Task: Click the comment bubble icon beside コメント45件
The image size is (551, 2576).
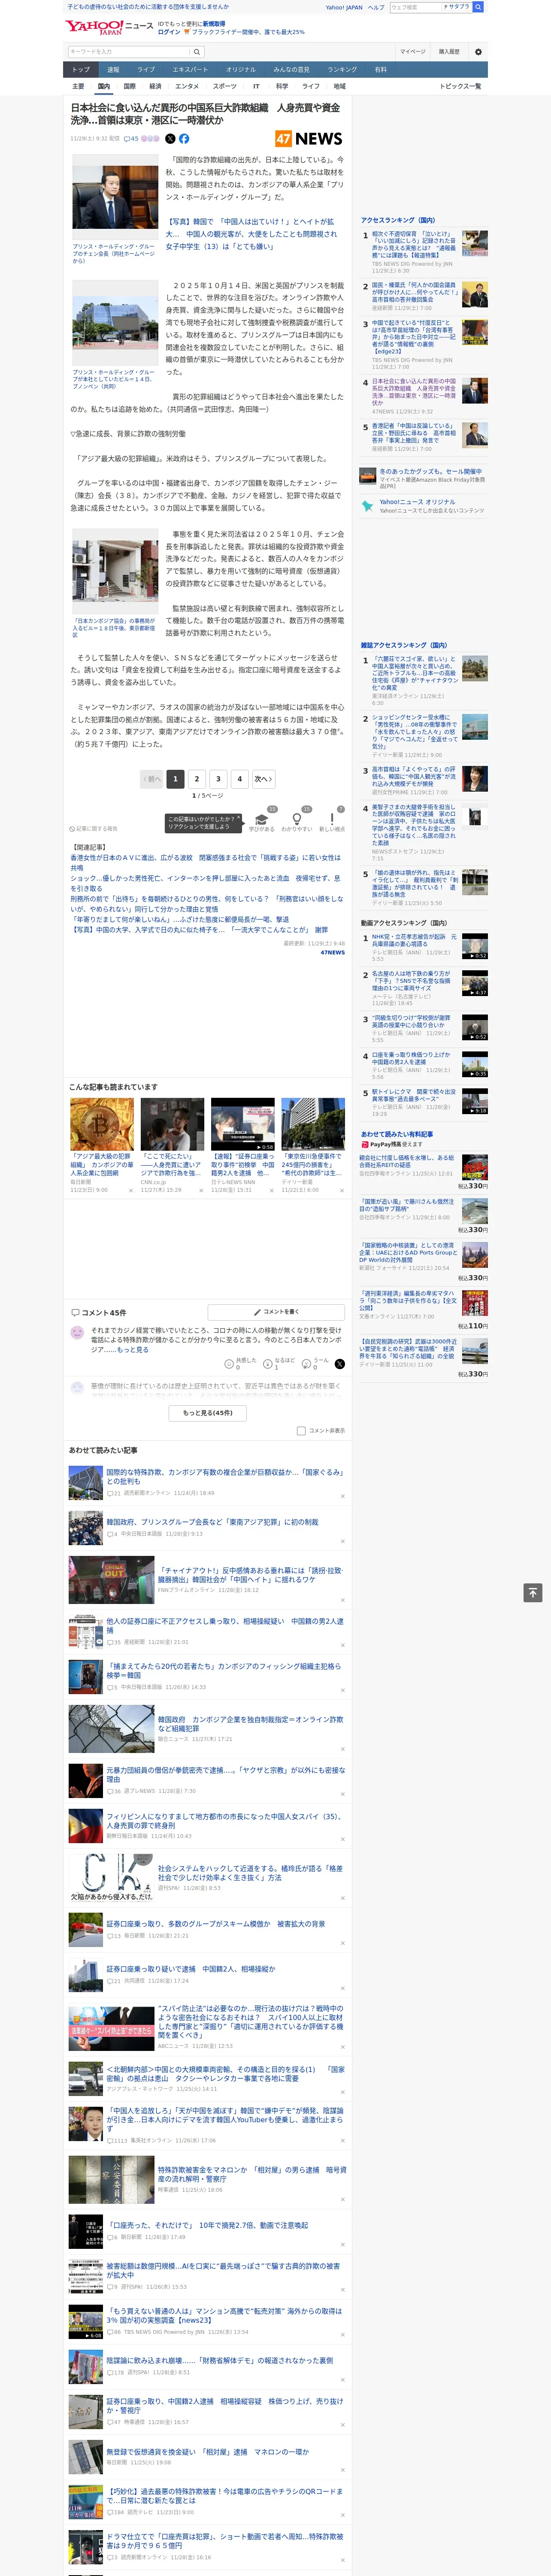Action: click(x=75, y=1312)
